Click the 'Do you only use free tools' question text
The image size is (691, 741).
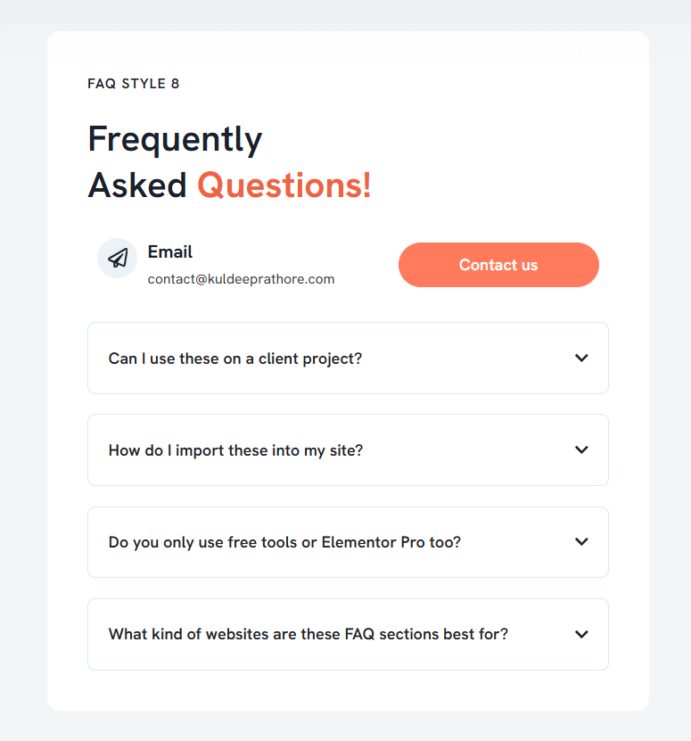coord(284,542)
